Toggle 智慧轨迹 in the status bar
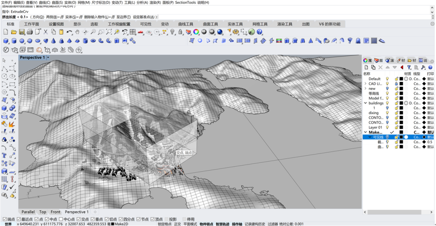Screen dimensions: 436x226 pyautogui.click(x=223, y=224)
